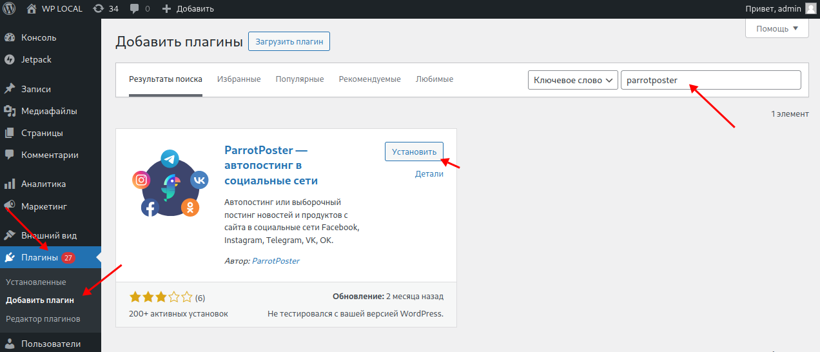The image size is (820, 352).
Task: Select the Результаты поиска tab
Action: click(166, 79)
